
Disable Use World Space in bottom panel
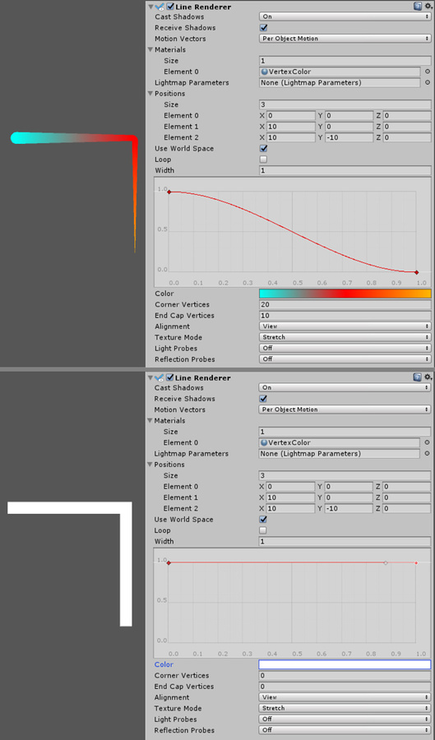pyautogui.click(x=264, y=520)
